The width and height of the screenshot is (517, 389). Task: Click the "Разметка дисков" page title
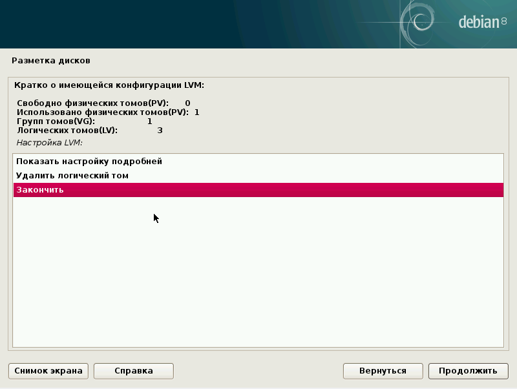click(51, 61)
